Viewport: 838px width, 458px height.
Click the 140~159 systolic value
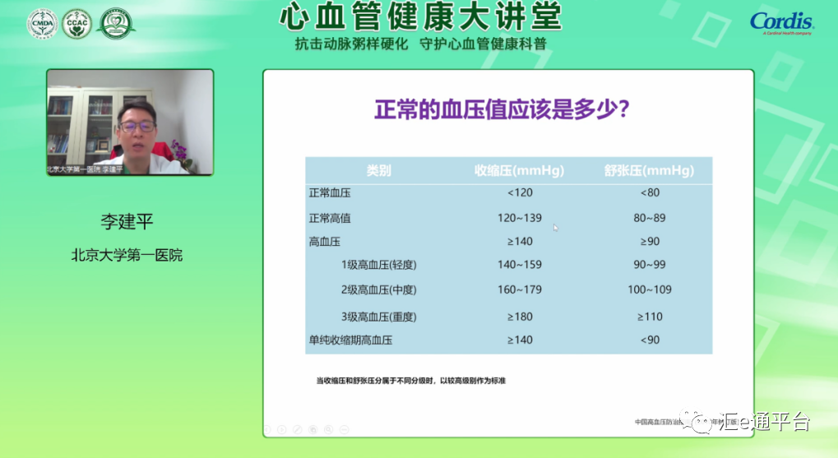pos(520,265)
